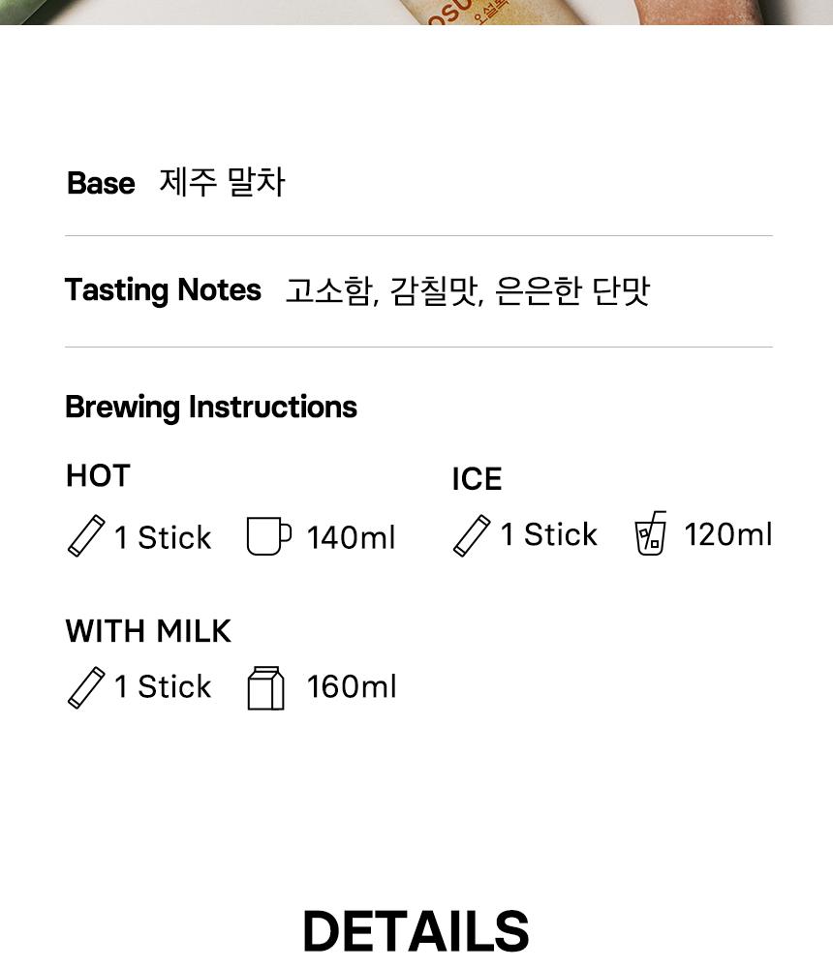The width and height of the screenshot is (833, 968).
Task: Click the Base label
Action: pos(101,183)
